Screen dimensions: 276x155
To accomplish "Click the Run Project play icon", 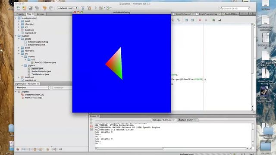I will coord(96,8).
